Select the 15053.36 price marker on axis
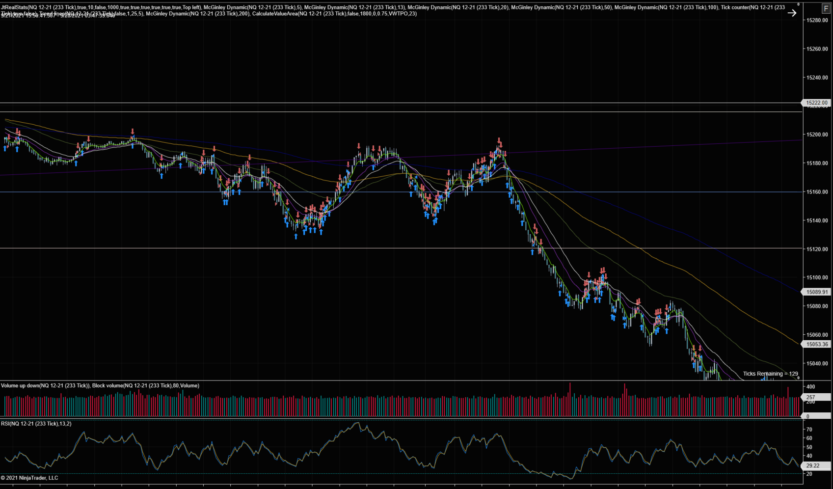 tap(817, 345)
